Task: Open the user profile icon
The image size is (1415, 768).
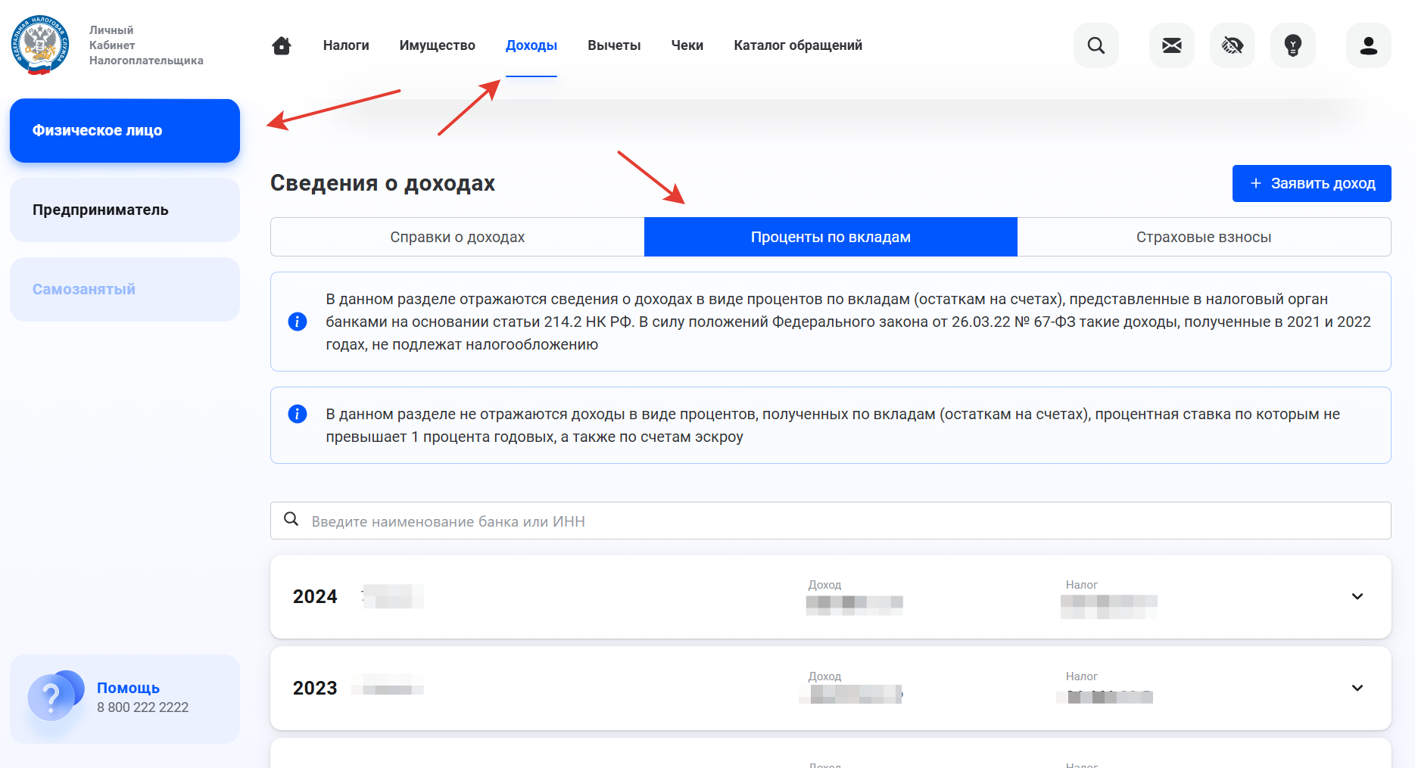Action: tap(1368, 45)
